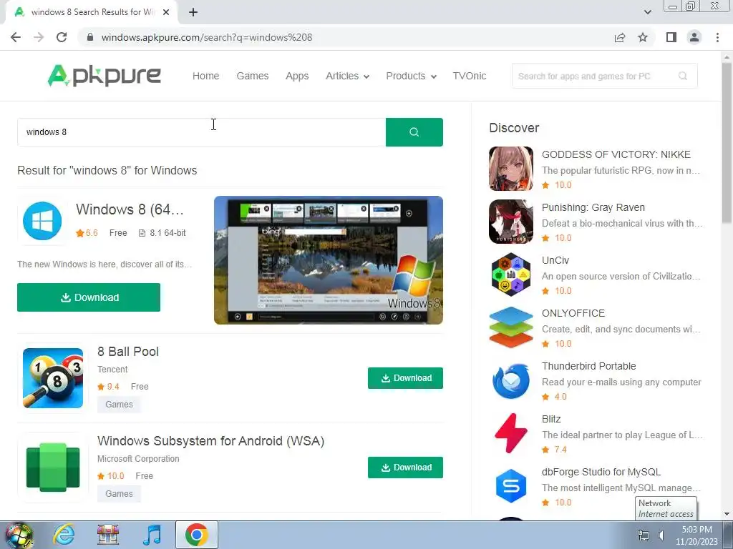Open the Windows 8 (64... title link
Screen dimensions: 733x549
(130, 209)
